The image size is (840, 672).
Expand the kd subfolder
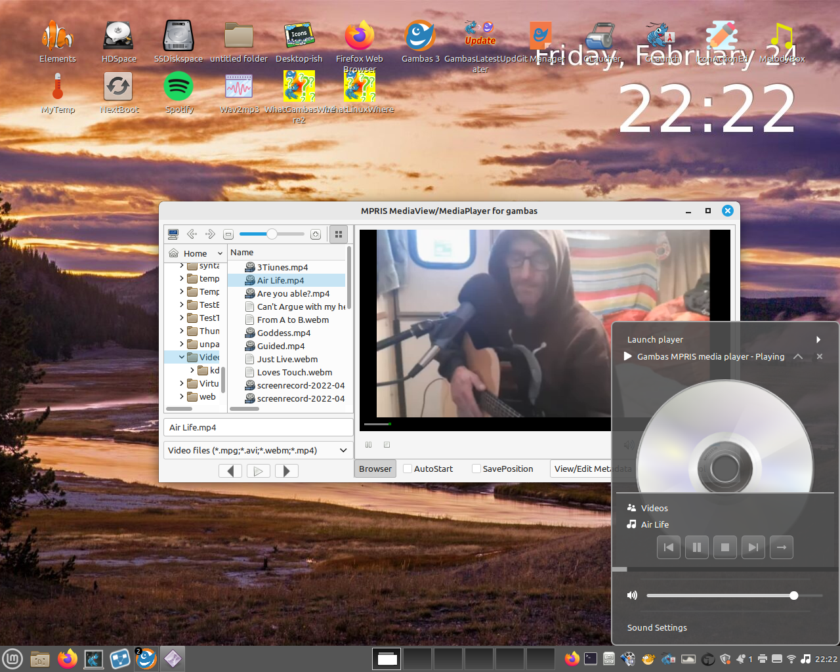pyautogui.click(x=192, y=370)
